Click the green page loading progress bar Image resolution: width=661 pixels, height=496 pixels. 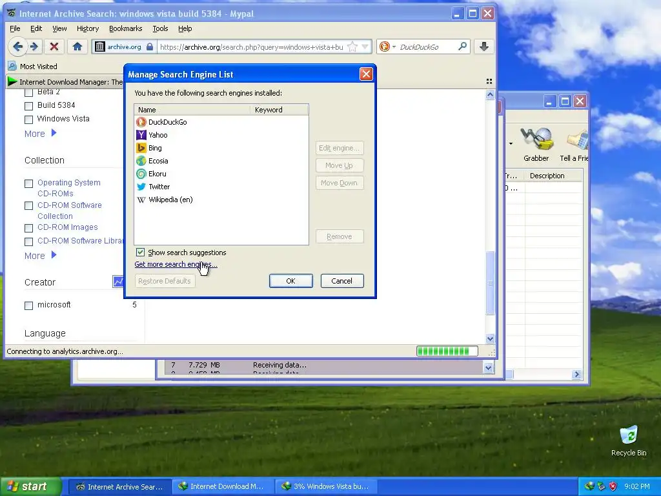coord(447,351)
